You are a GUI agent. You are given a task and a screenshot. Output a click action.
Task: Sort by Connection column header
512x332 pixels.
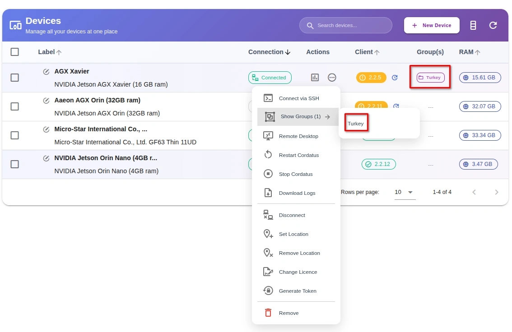(269, 52)
